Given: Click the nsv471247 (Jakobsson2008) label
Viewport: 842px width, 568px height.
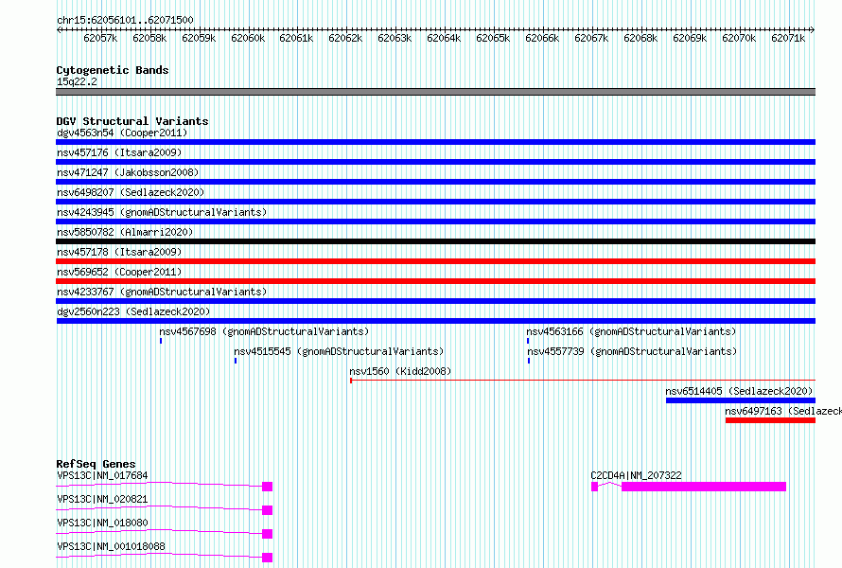Looking at the screenshot, I should coord(128,172).
